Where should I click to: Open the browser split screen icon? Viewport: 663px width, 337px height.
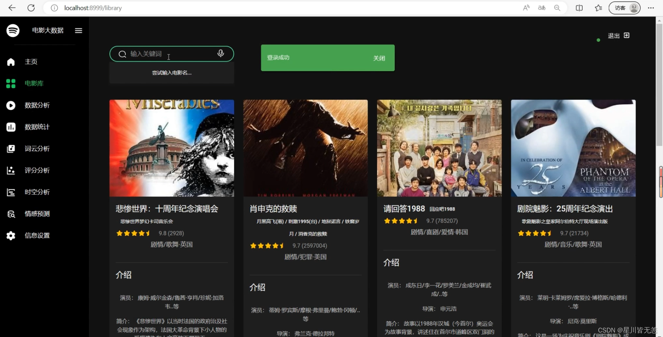579,8
